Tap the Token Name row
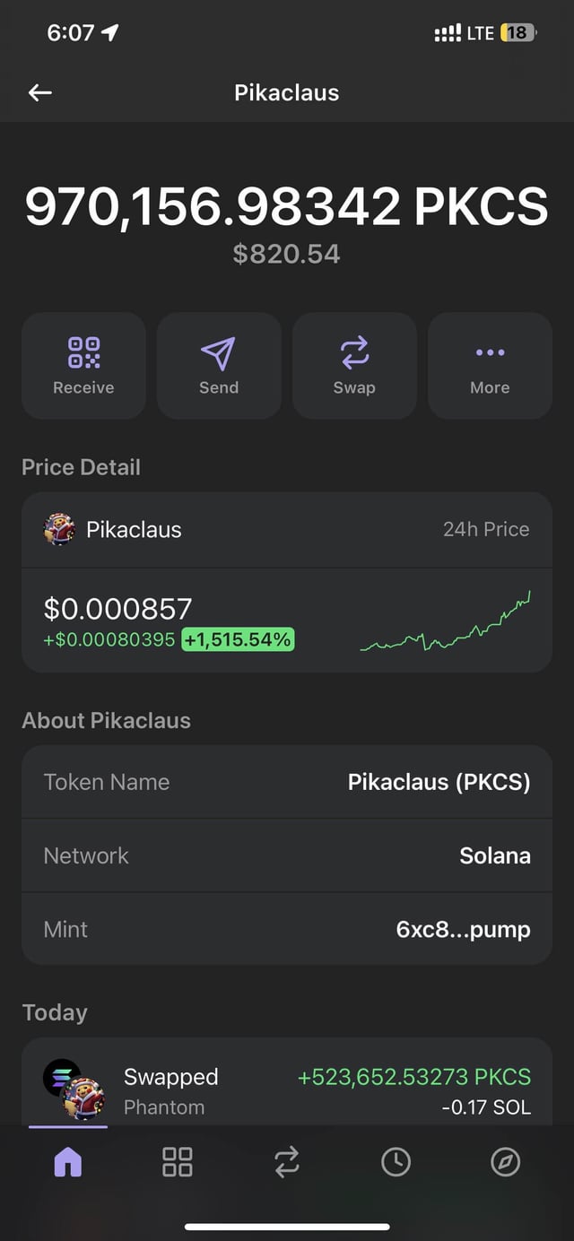Viewport: 574px width, 1241px height. [x=287, y=782]
